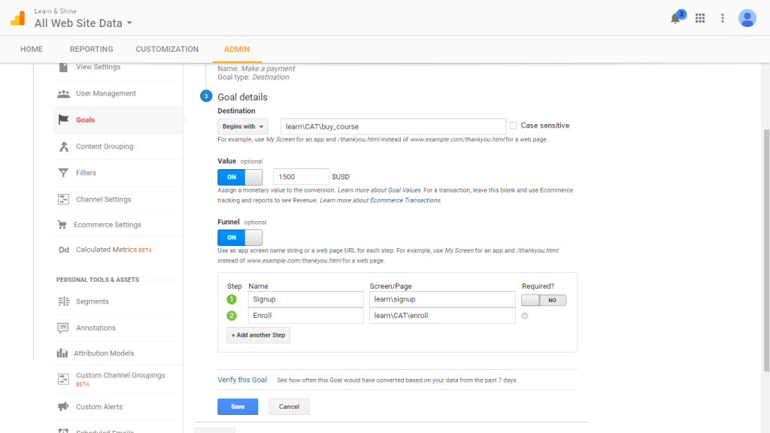Click the Custom Alerts megaphone icon
Viewport: 770px width, 433px height.
[x=63, y=407]
